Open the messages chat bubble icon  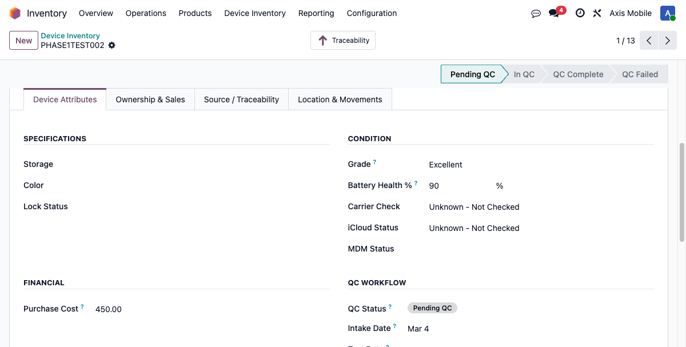pos(536,13)
